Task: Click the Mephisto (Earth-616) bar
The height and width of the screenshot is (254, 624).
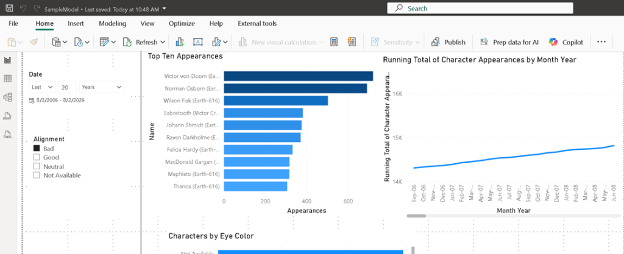Action: 257,174
